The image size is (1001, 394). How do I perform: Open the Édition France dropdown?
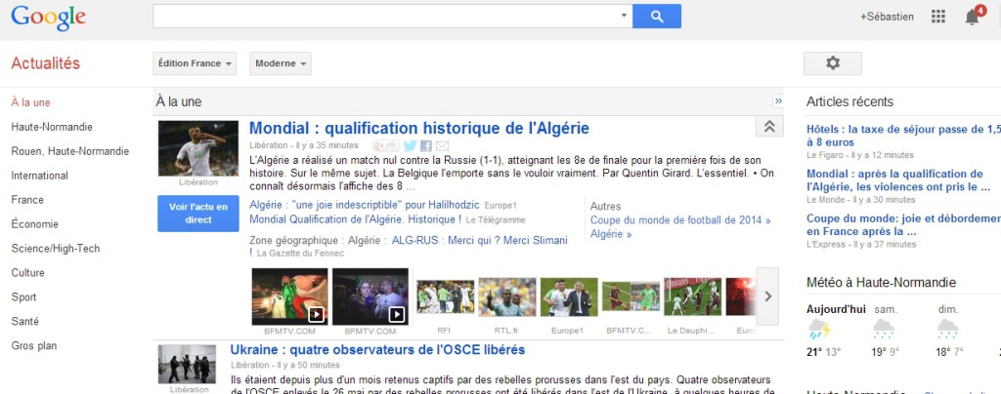coord(195,63)
